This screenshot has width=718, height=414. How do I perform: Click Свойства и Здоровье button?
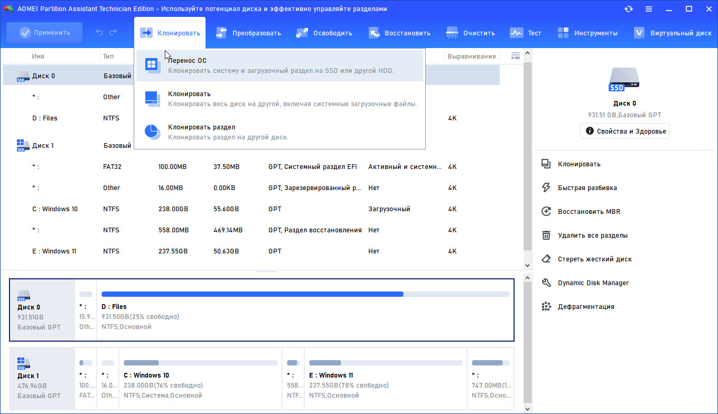(624, 131)
